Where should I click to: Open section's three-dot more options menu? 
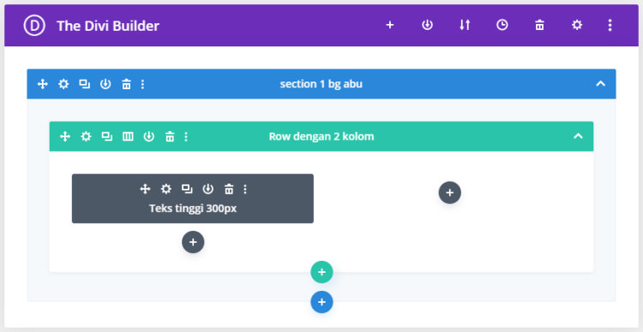click(x=142, y=84)
